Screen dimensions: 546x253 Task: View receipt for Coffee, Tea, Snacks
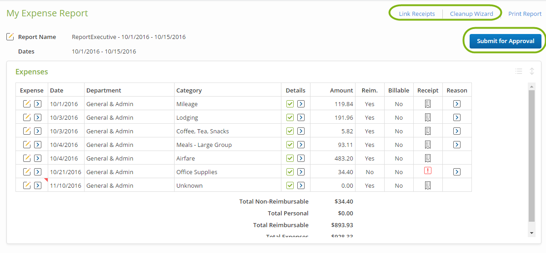click(x=428, y=131)
